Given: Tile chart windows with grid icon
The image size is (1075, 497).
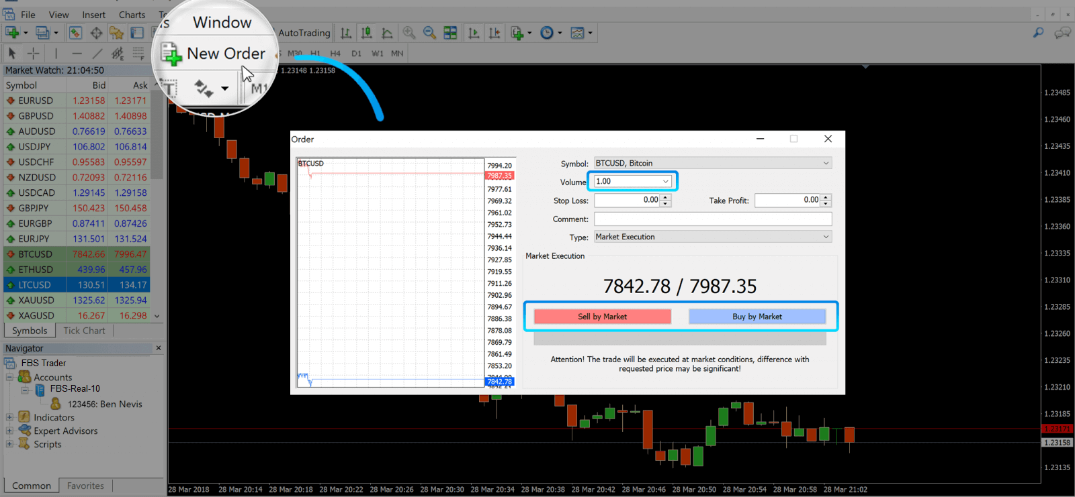Looking at the screenshot, I should (x=450, y=33).
